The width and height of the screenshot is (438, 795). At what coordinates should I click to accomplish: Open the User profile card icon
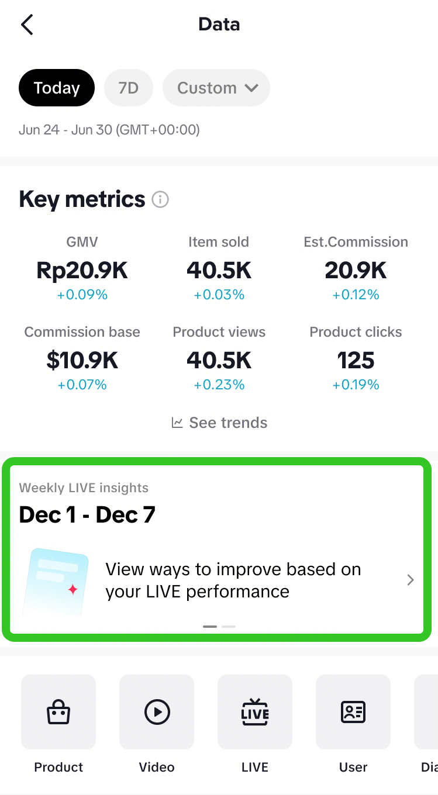click(353, 712)
